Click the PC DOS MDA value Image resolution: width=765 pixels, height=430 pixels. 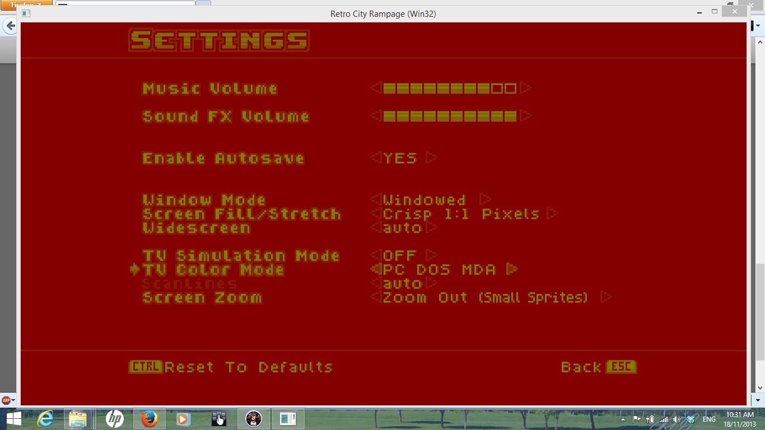coord(440,270)
